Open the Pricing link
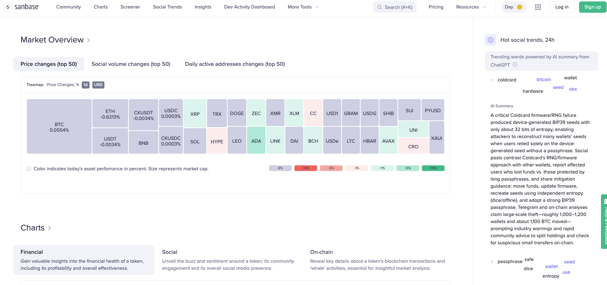607x285 pixels. [436, 7]
